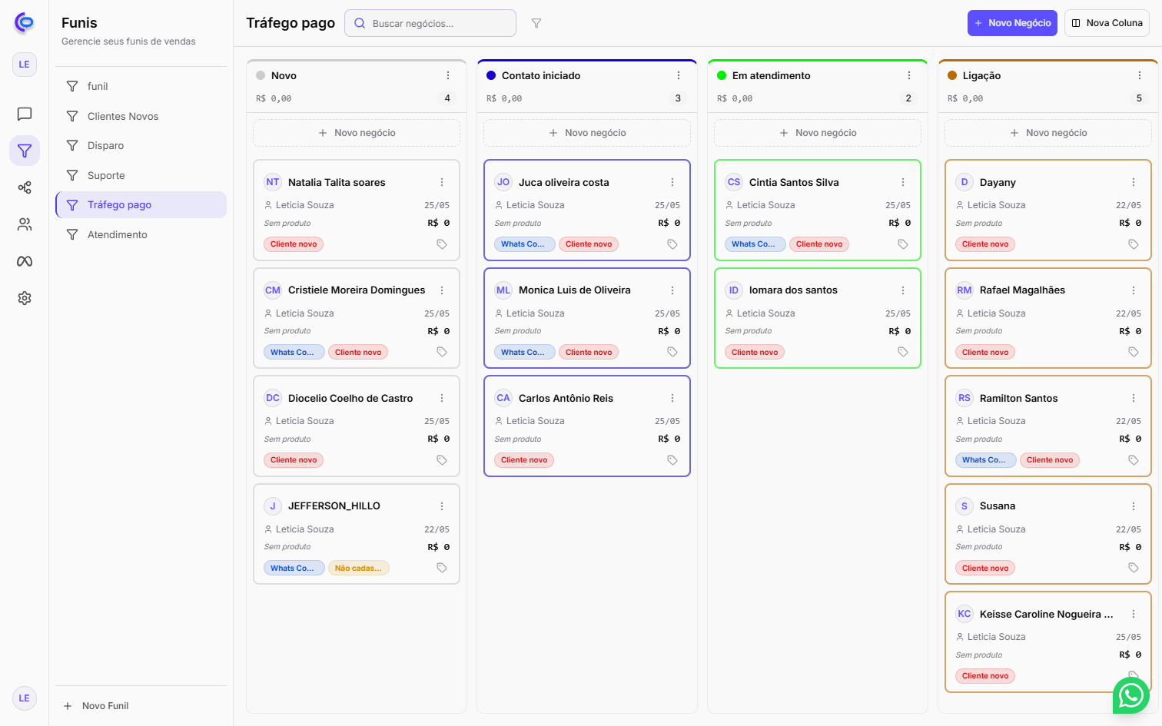The image size is (1162, 726).
Task: Open the Contato iniciado column options menu
Action: click(x=679, y=75)
